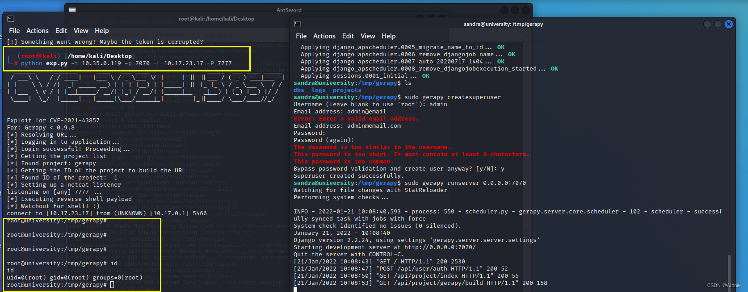Open Help menu in sandra@university terminal
The width and height of the screenshot is (748, 292).
389,36
